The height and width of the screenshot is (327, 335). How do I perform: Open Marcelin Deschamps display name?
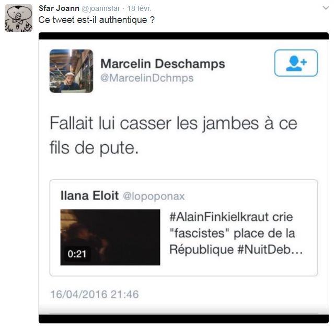163,64
